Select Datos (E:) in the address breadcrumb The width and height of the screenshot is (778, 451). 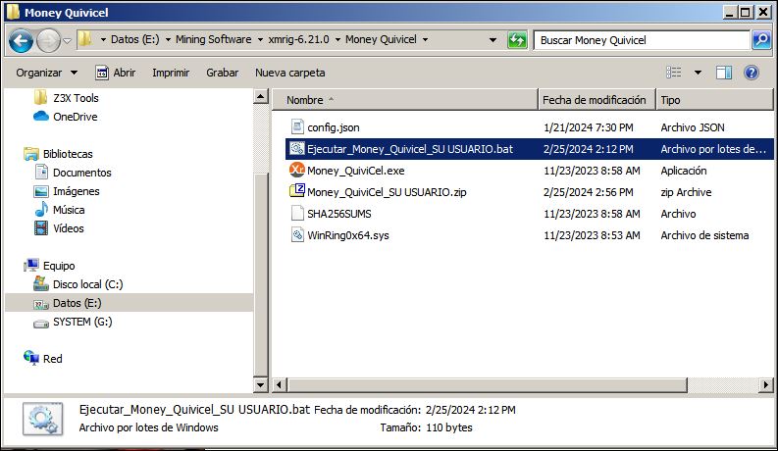135,39
